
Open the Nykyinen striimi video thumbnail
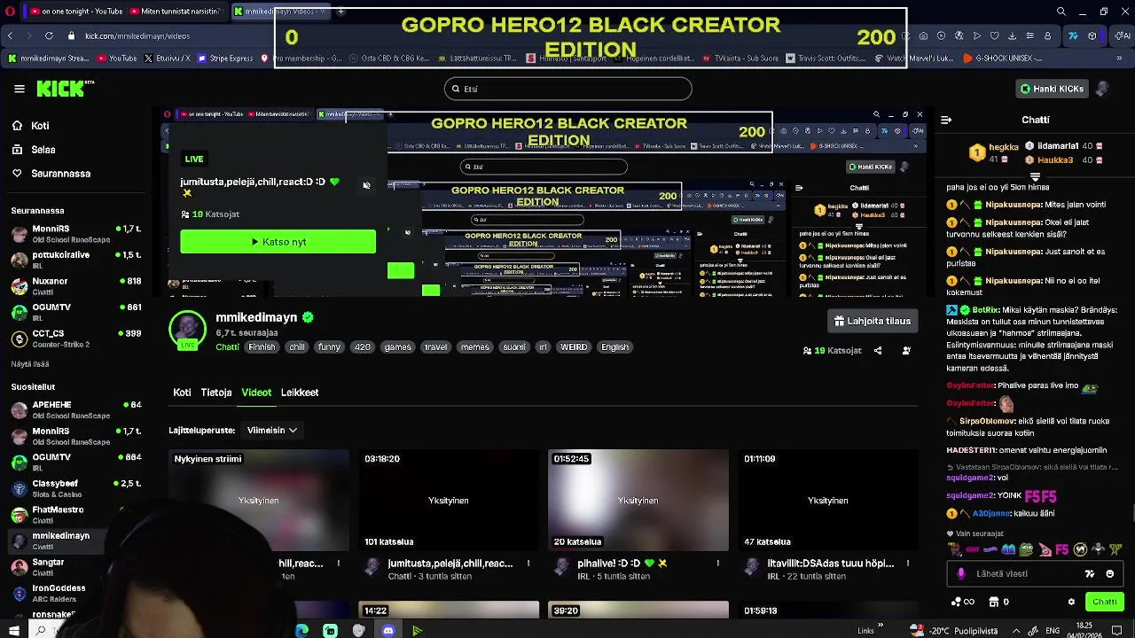pyautogui.click(x=259, y=501)
